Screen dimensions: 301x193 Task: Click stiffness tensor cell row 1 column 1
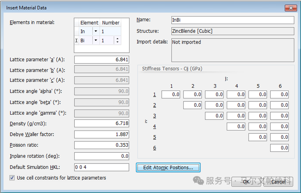click(171, 95)
